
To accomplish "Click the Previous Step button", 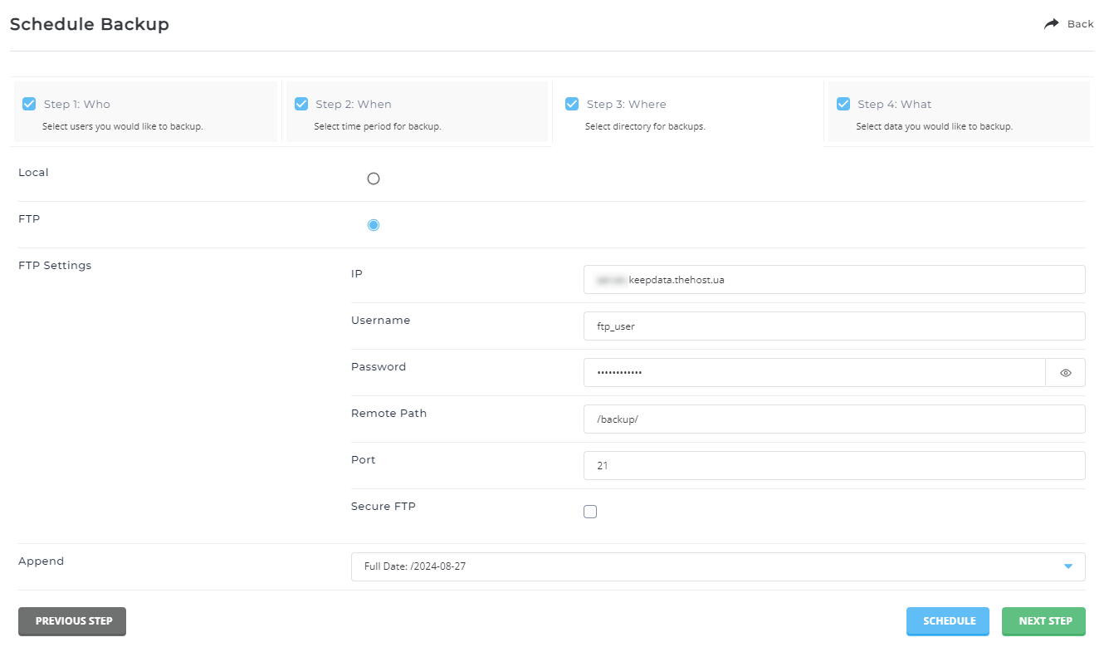I will pos(72,621).
